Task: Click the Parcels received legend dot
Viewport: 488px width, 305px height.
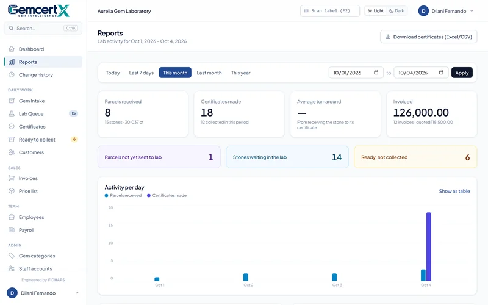Action: coord(106,195)
